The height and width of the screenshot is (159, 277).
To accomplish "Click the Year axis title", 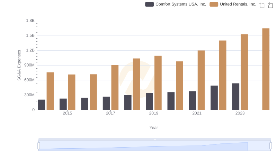I will click(154, 128).
